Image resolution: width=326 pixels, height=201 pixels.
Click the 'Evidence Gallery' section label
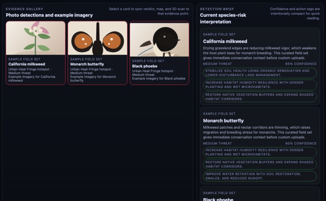(x=25, y=9)
